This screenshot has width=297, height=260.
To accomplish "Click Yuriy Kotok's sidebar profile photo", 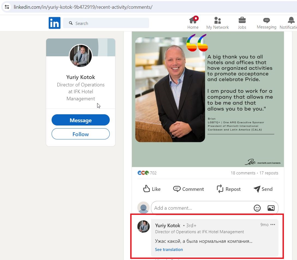I will click(81, 56).
